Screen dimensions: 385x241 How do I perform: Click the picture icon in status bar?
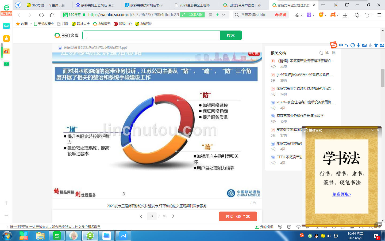(289, 227)
